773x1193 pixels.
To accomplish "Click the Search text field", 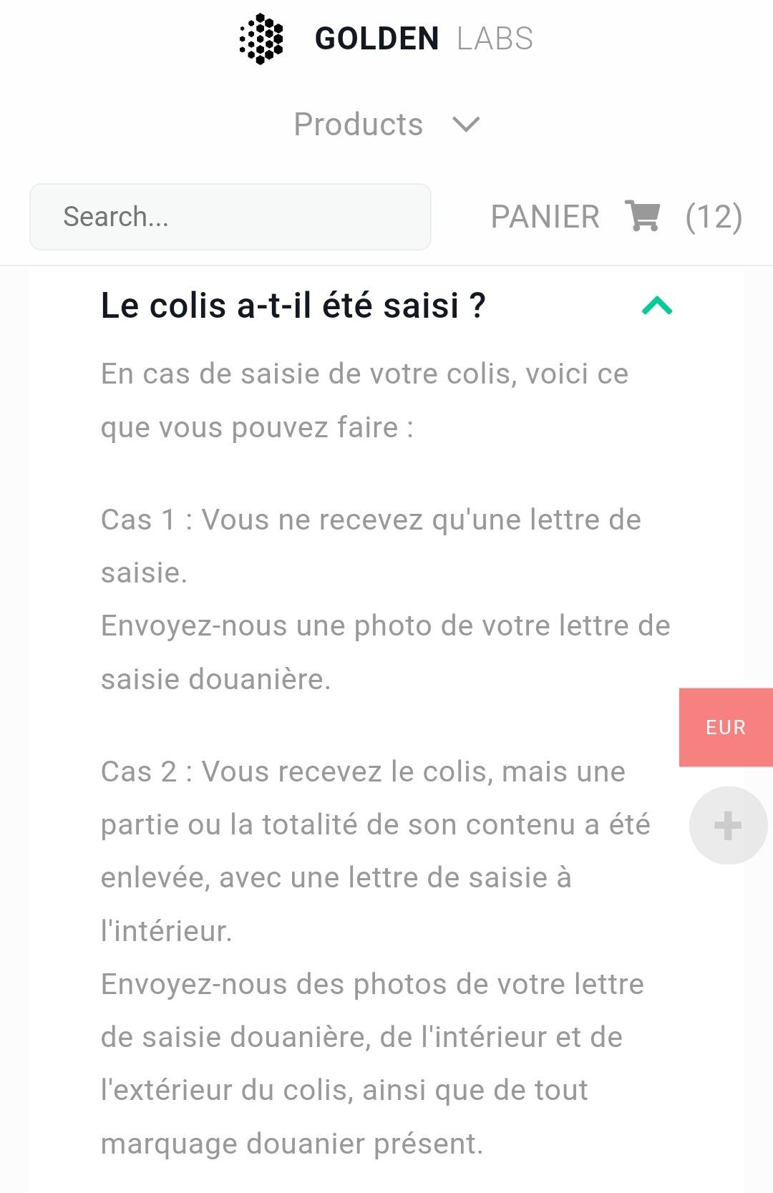I will pyautogui.click(x=230, y=217).
